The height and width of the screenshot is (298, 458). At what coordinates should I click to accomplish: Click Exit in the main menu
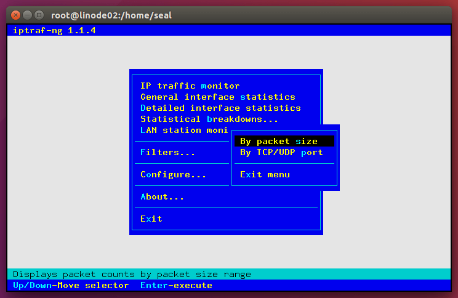click(151, 219)
